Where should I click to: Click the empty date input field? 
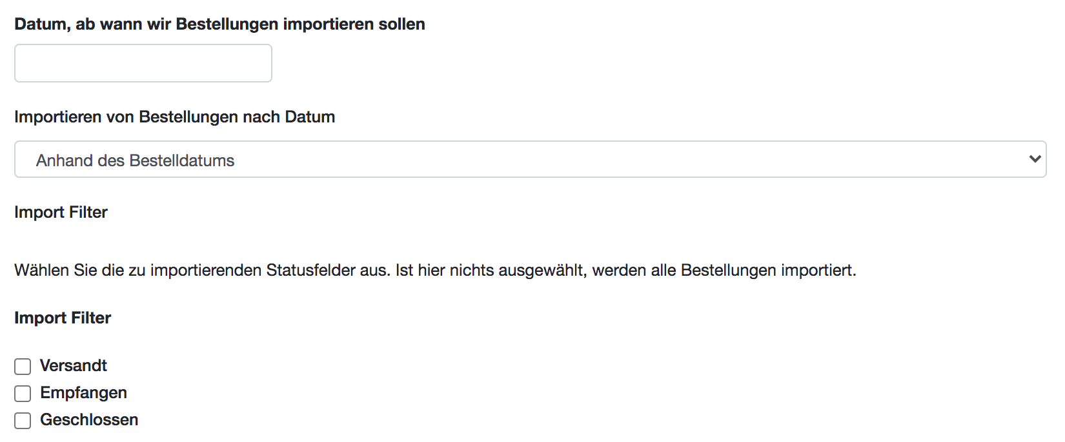point(143,63)
